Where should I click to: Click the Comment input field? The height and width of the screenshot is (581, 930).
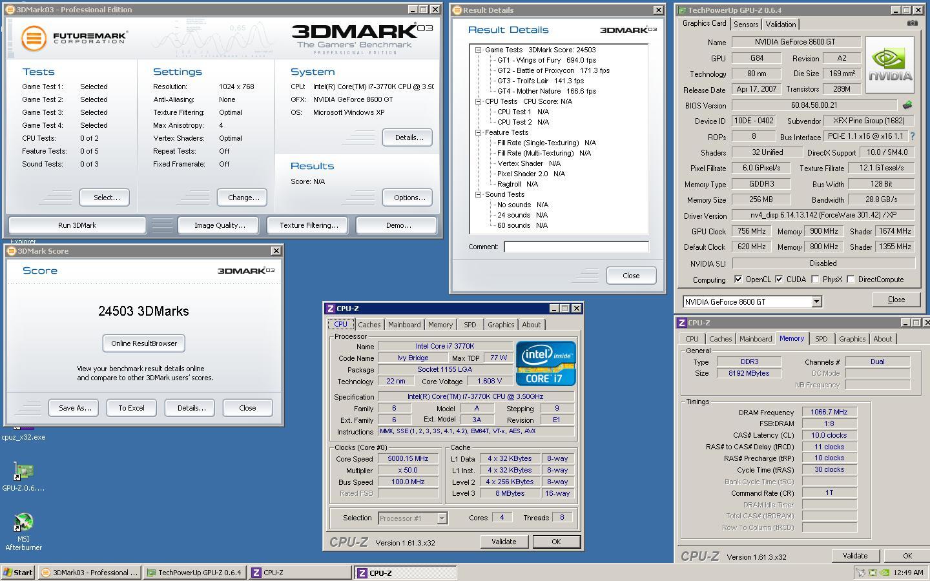click(576, 247)
